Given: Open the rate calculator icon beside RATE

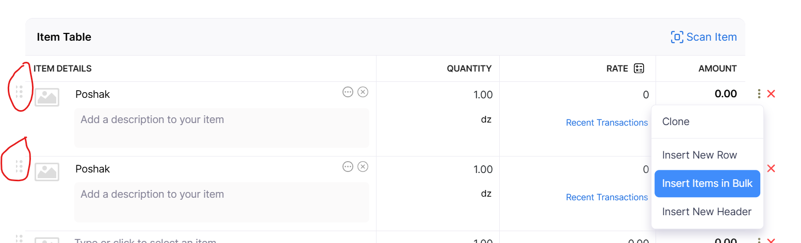Looking at the screenshot, I should [639, 68].
